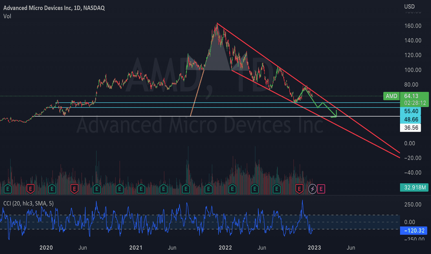The image size is (431, 254).
Task: Click the Jun label right of 2023
Action: (x=351, y=248)
